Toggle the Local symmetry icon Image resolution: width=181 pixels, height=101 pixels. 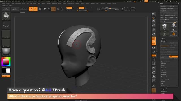coord(154,48)
